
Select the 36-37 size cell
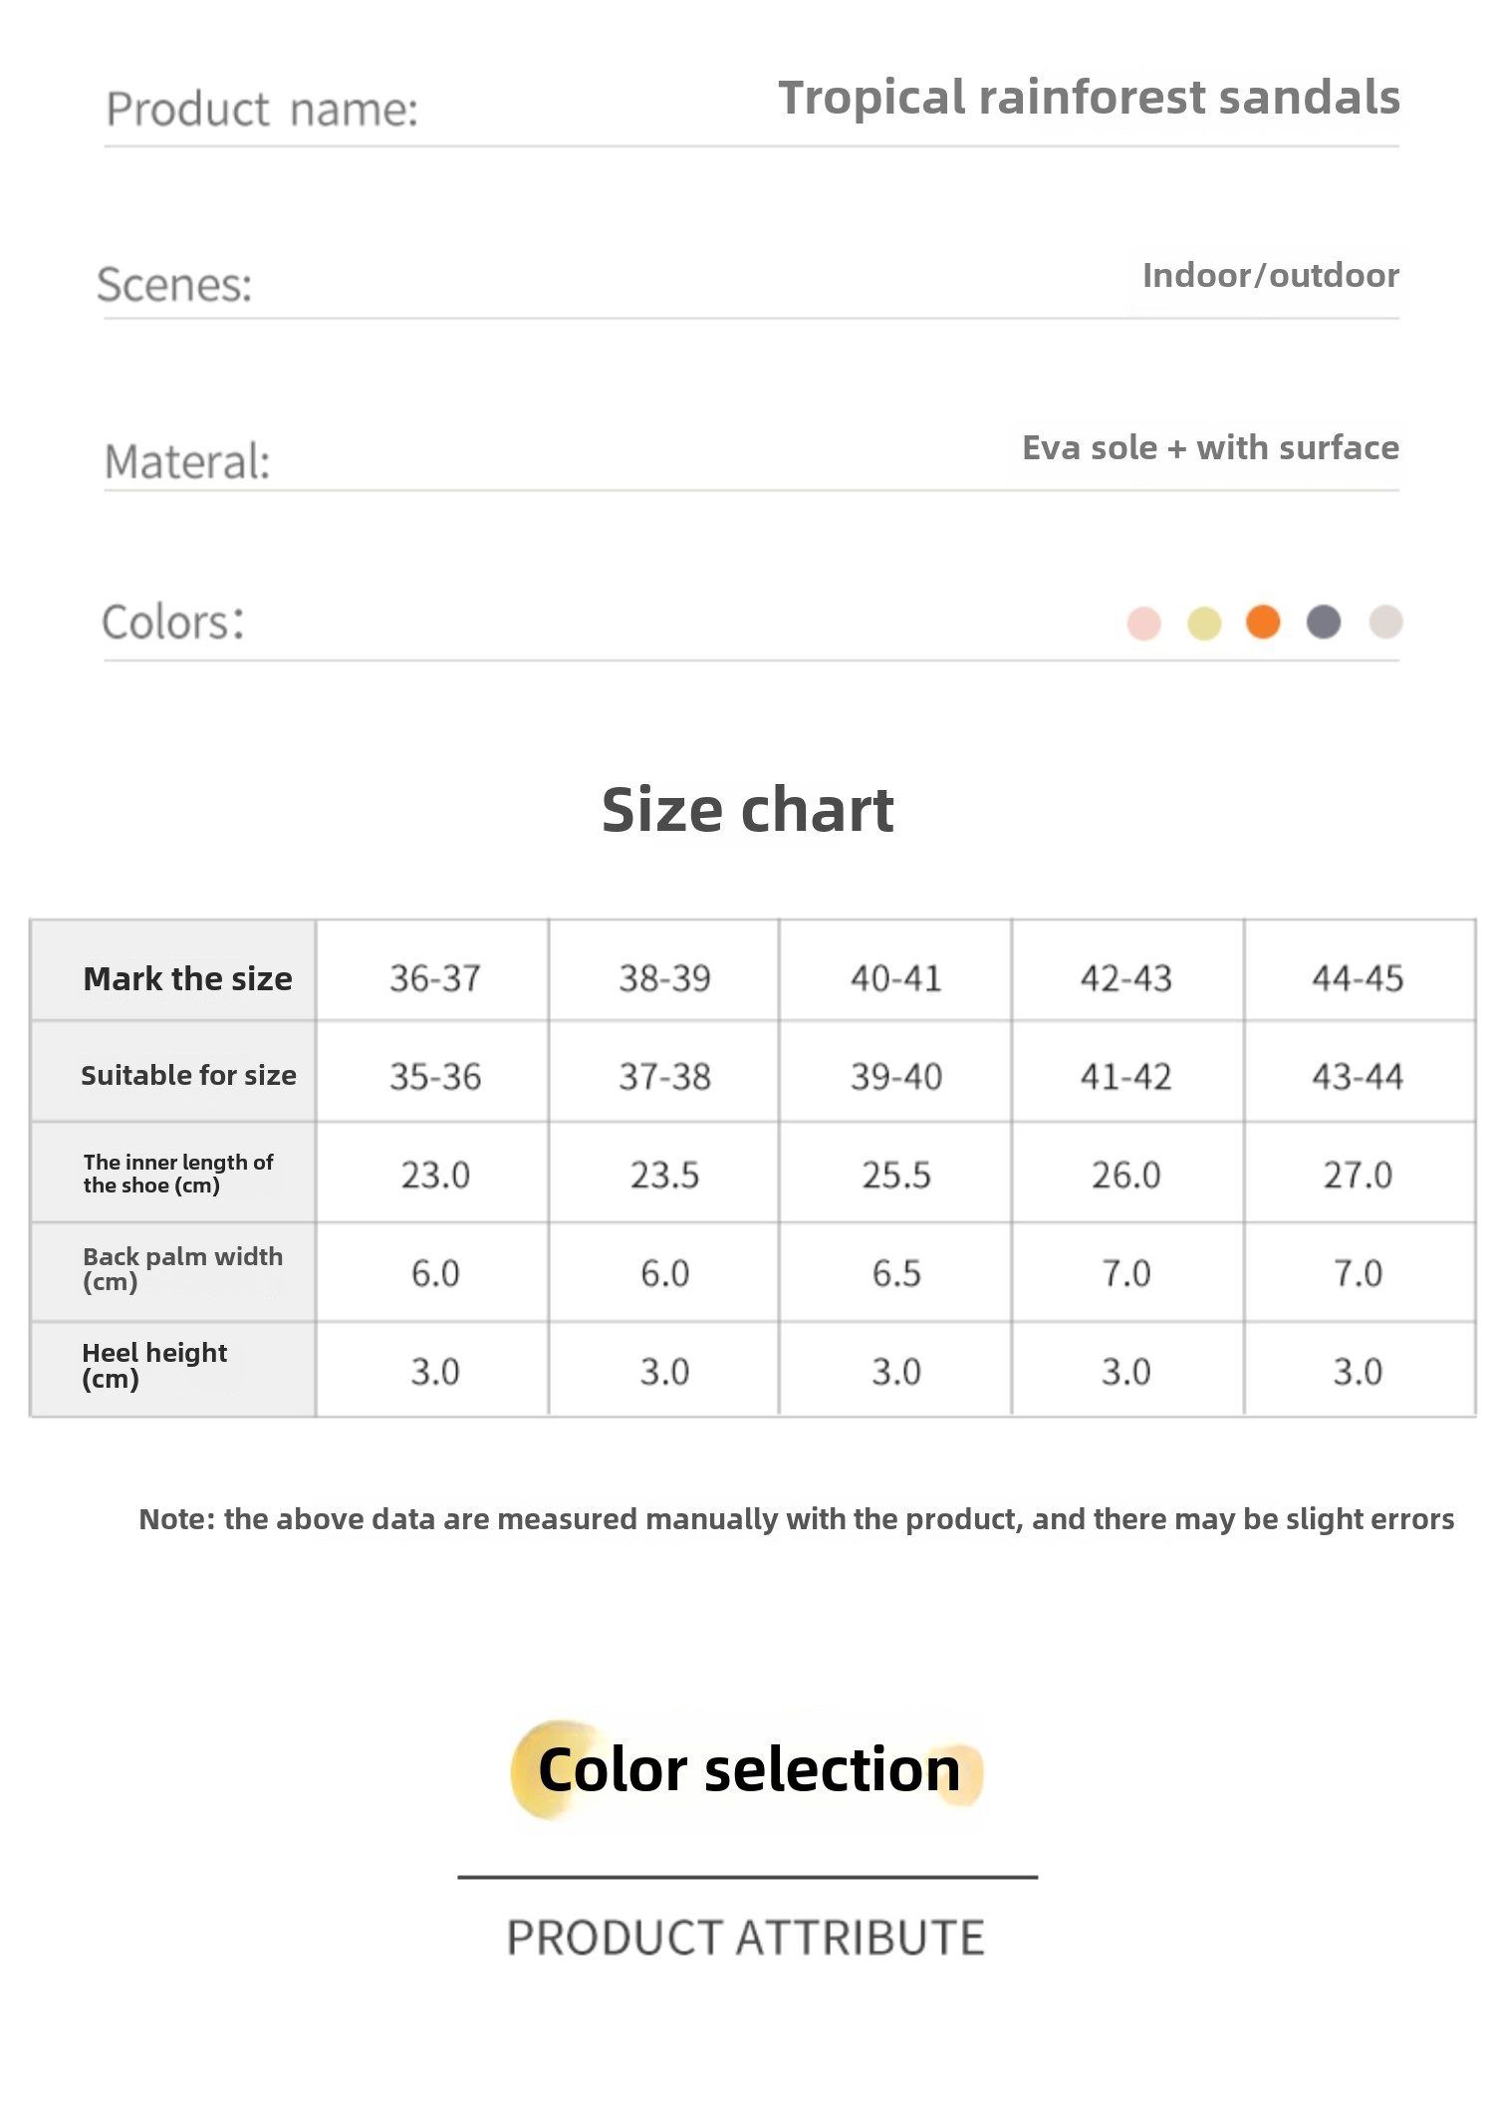click(x=434, y=978)
